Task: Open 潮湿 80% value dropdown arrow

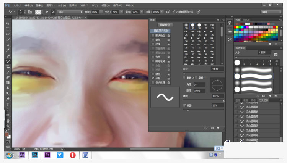Action: 101,12
